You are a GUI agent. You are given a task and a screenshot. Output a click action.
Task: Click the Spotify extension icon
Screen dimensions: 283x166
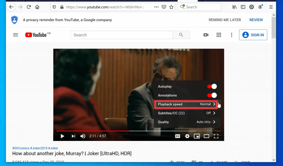coord(251,7)
